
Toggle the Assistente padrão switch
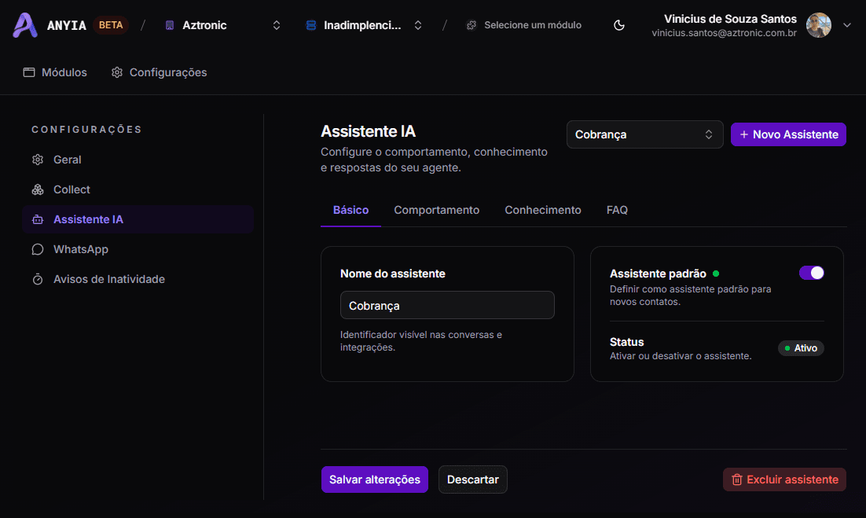tap(811, 273)
